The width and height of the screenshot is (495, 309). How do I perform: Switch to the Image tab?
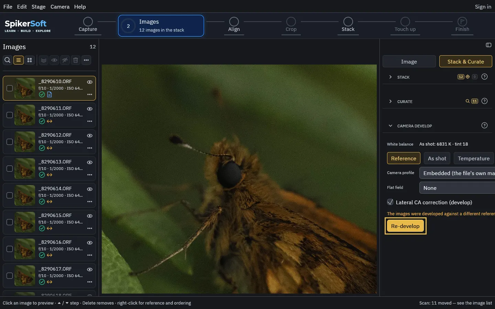point(409,61)
